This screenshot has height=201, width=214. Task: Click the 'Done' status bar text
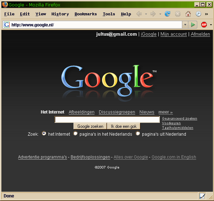9,196
